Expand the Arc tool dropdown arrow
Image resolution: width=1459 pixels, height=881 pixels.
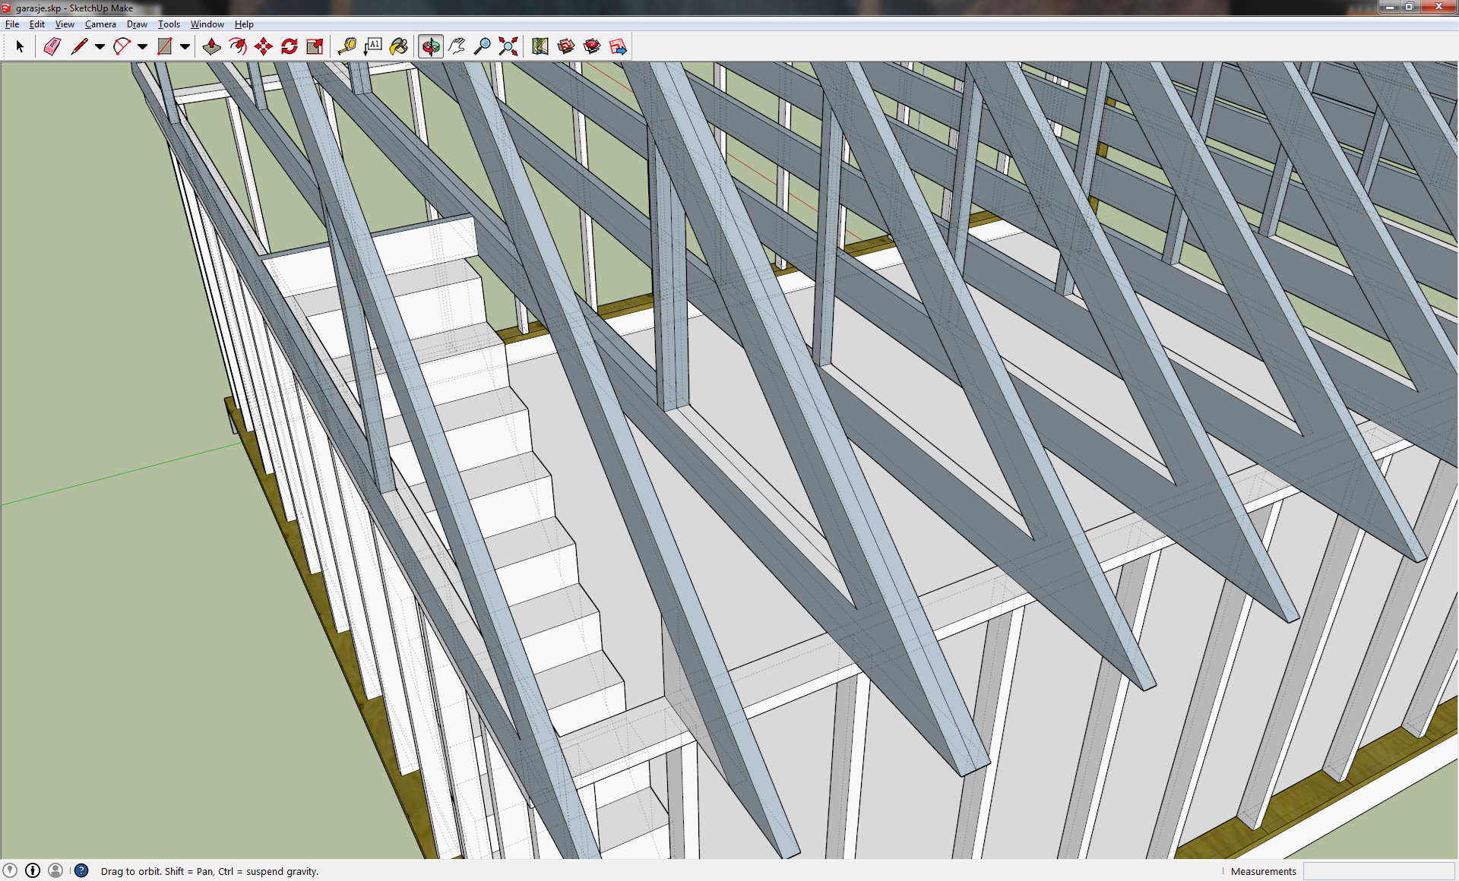click(x=142, y=47)
